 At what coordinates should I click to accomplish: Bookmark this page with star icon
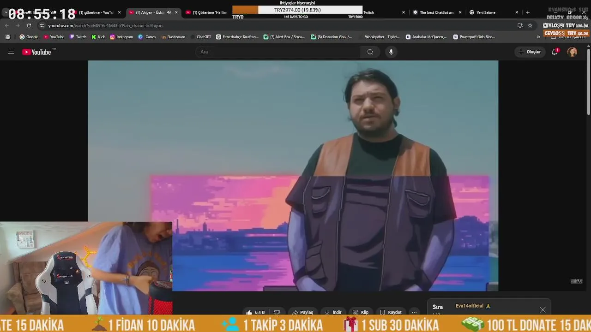click(530, 25)
